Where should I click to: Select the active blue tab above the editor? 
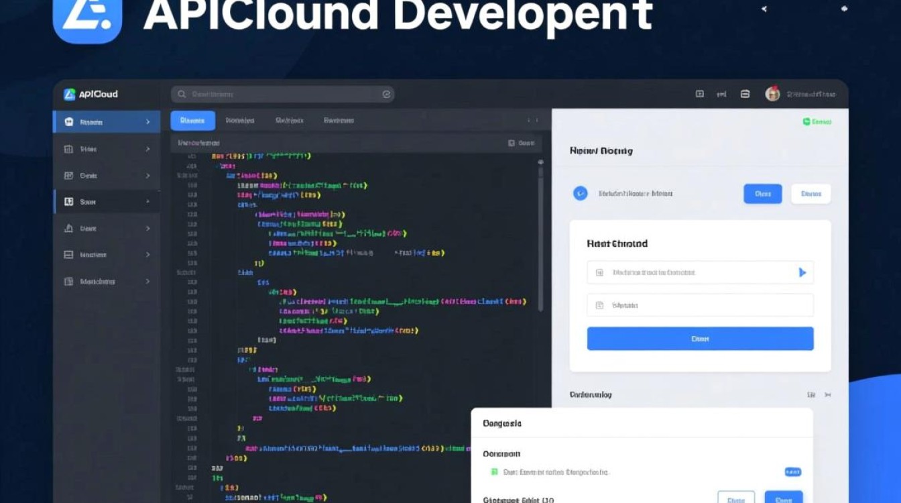coord(192,121)
